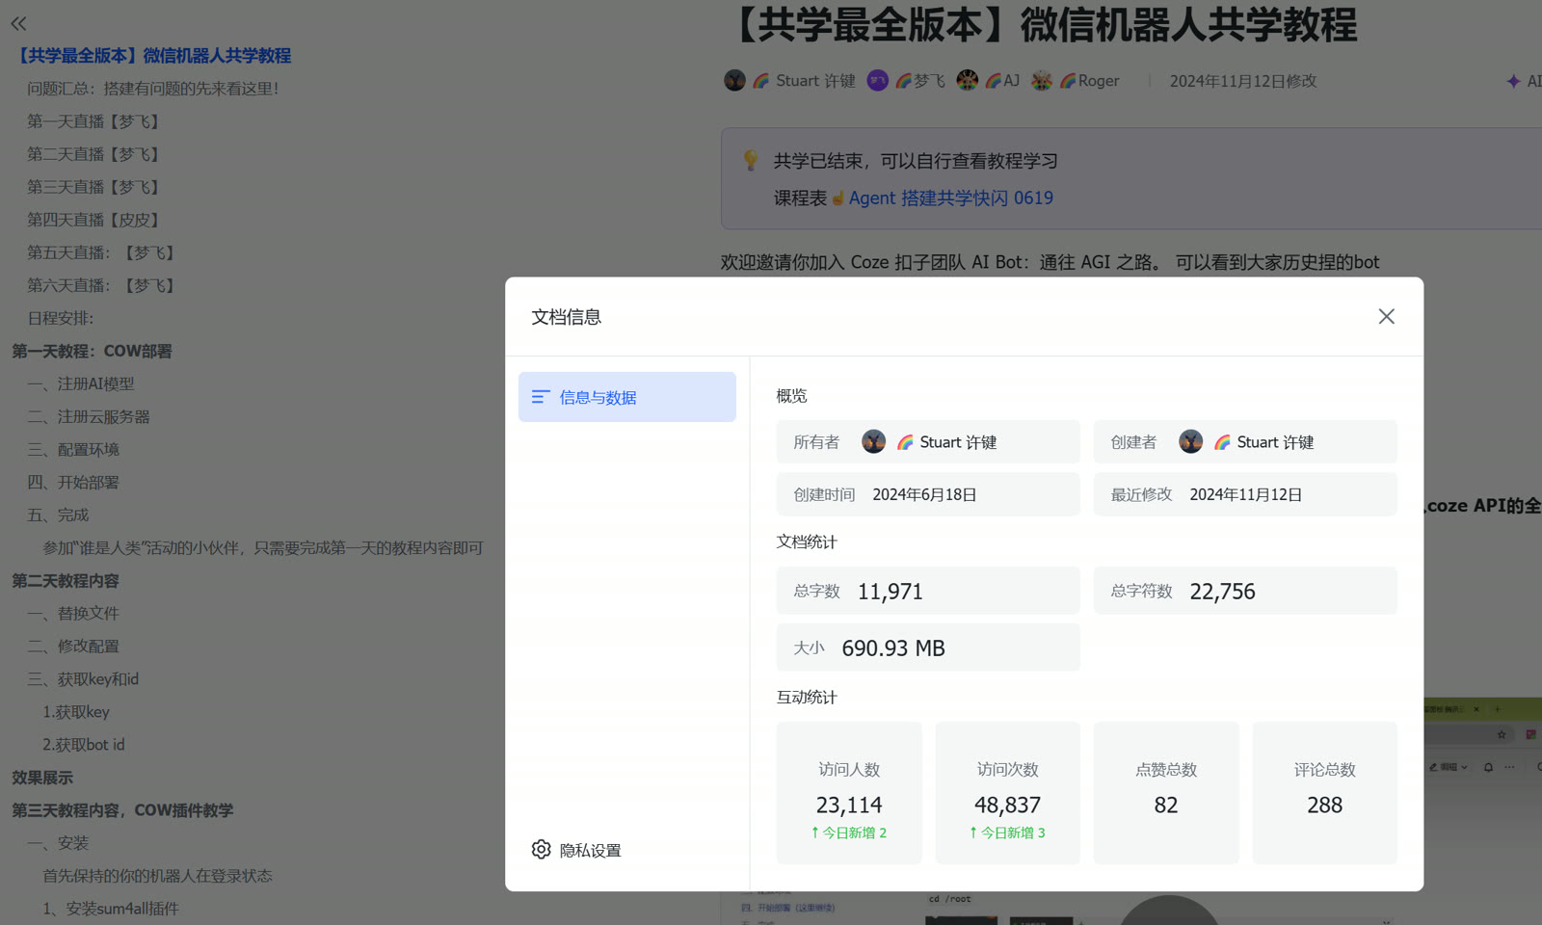Image resolution: width=1542 pixels, height=925 pixels.
Task: Click the creator avatar next to 创建者
Action: (x=1190, y=441)
